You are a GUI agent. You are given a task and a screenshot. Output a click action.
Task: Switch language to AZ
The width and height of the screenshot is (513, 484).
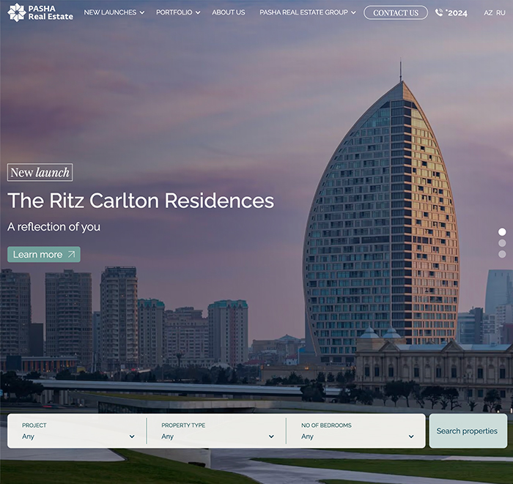tap(488, 12)
